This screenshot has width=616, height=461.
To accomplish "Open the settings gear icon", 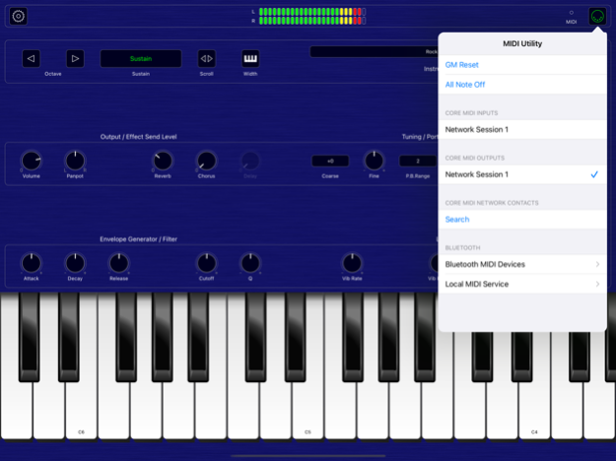I will click(18, 16).
